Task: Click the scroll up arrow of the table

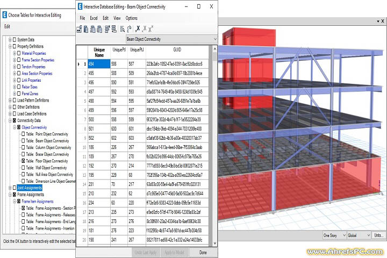Action: point(214,49)
